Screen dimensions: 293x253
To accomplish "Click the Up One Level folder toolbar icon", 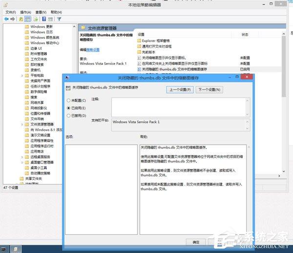I will click(21, 19).
